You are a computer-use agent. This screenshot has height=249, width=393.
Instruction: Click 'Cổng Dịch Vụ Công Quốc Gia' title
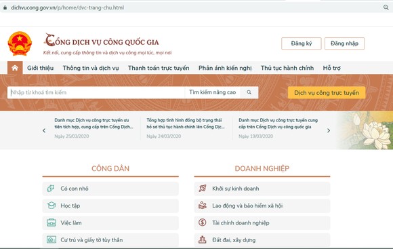102,41
